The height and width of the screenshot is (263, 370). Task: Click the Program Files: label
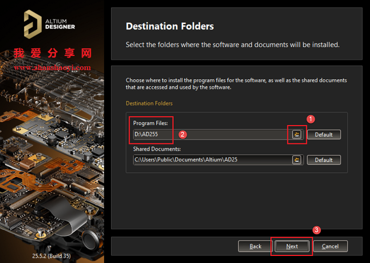tap(151, 123)
